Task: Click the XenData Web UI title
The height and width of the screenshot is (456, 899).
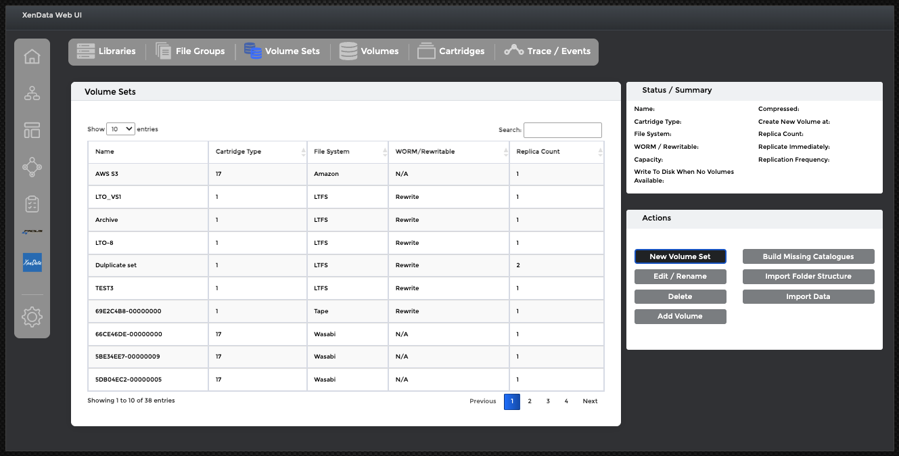Action: click(x=52, y=15)
